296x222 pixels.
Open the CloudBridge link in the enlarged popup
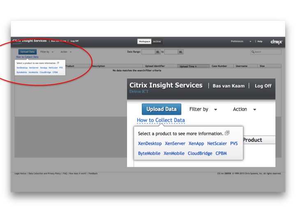(200, 153)
